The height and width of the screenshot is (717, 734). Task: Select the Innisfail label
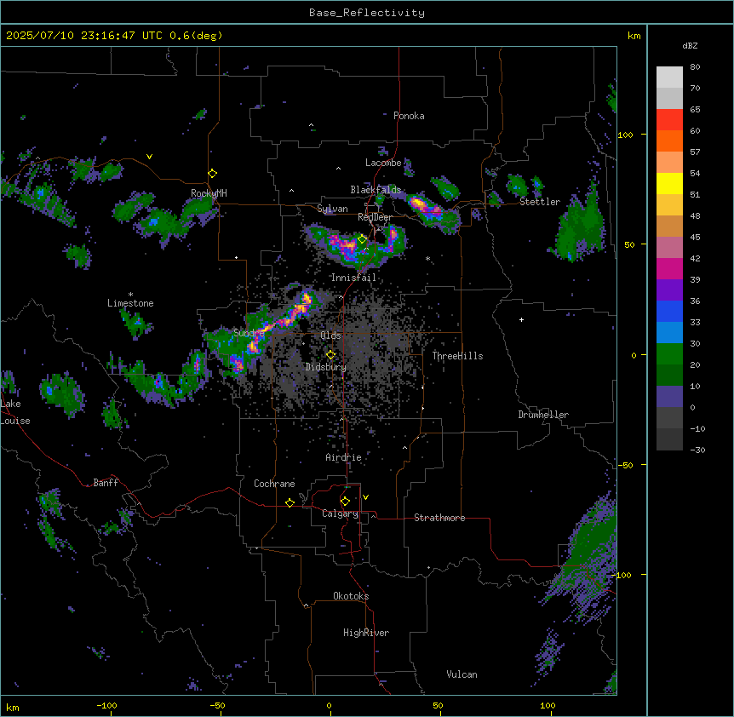[x=353, y=278]
